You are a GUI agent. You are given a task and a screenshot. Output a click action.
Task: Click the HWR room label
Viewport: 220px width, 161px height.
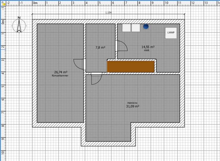coord(147,50)
